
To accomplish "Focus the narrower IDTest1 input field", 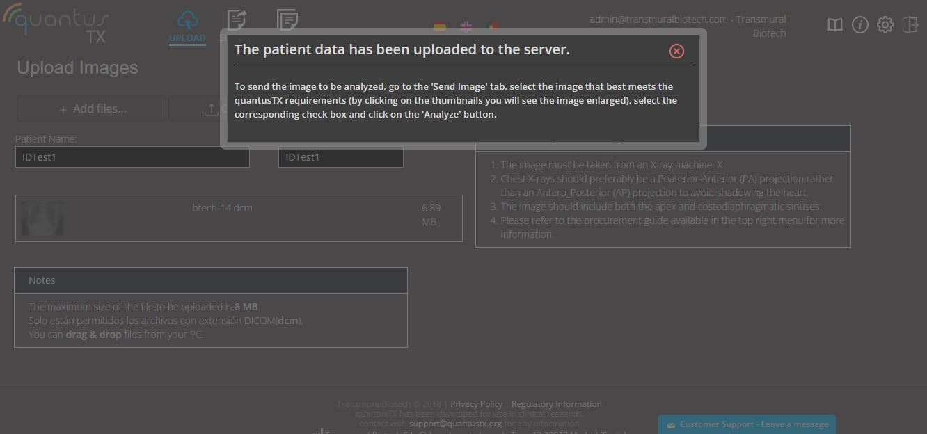I will pos(341,157).
